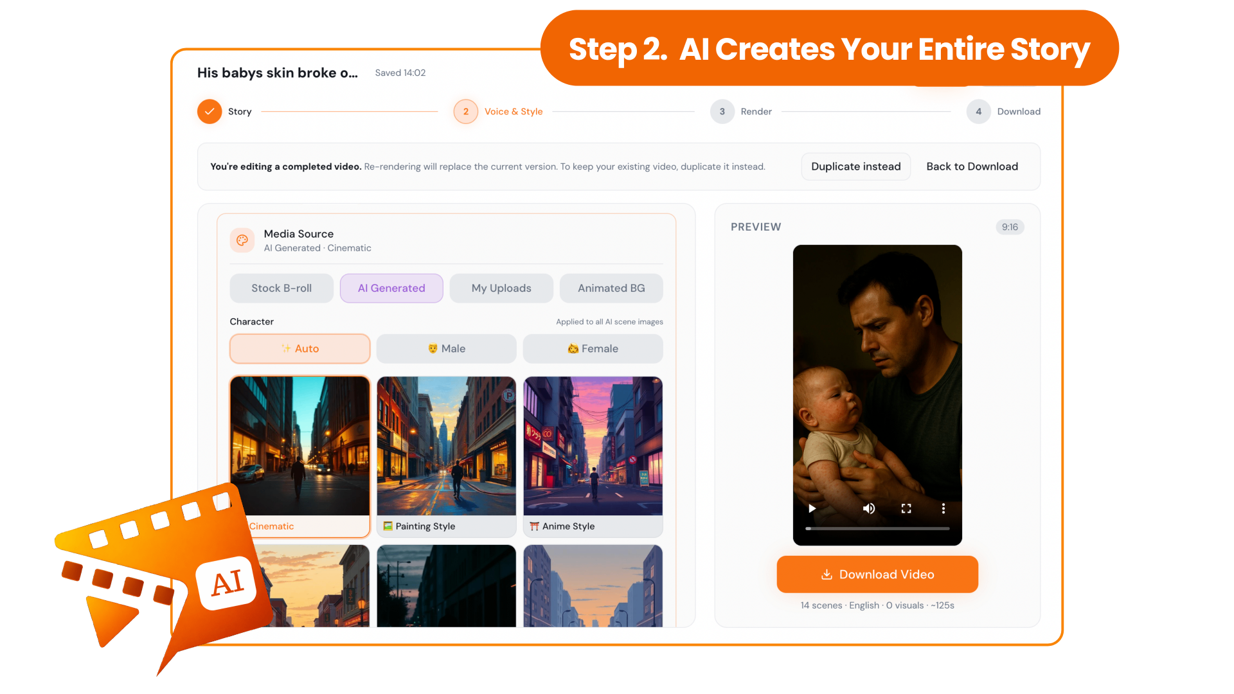This screenshot has width=1234, height=694.
Task: Select My Uploads media source
Action: click(x=501, y=288)
